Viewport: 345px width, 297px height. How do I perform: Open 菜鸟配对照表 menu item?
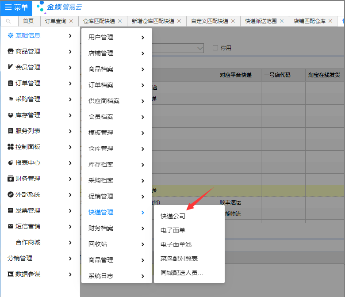[179, 259]
